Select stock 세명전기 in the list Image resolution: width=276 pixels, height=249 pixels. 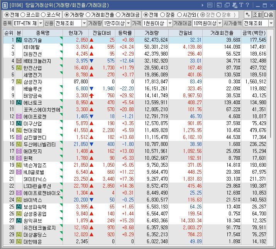click(33, 75)
